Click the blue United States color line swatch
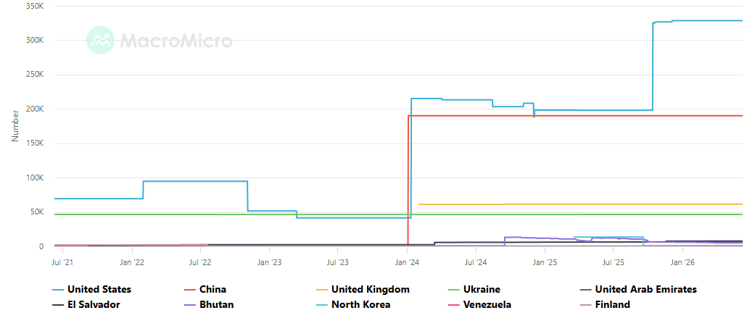The height and width of the screenshot is (326, 755). (x=58, y=290)
